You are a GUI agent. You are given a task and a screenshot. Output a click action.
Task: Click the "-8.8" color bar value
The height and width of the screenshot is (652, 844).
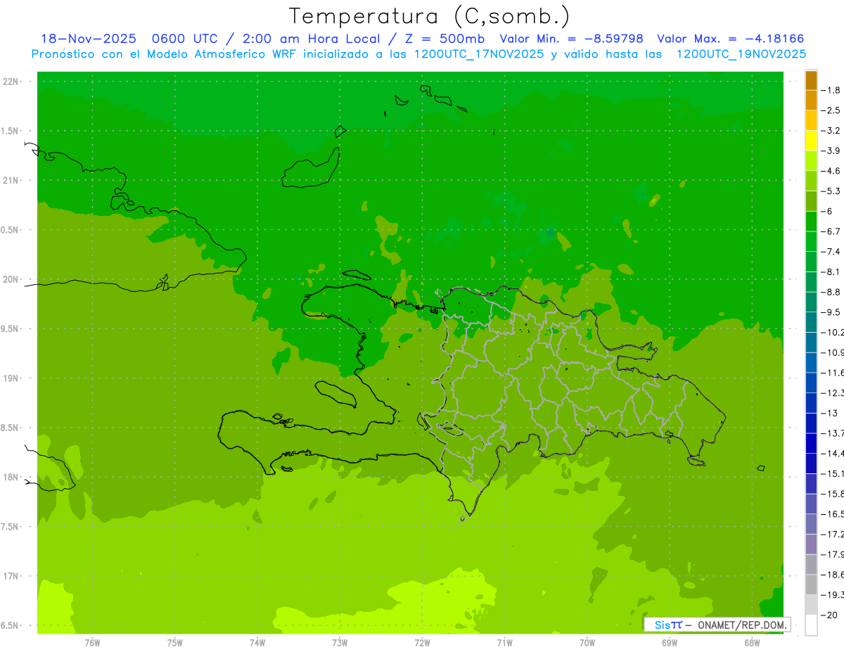(831, 292)
